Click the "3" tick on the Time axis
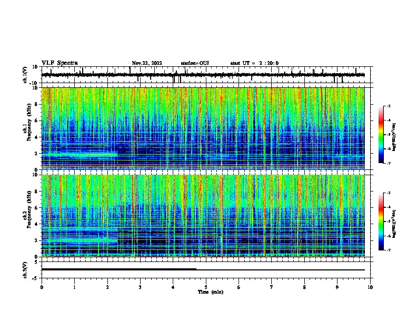 pyautogui.click(x=140, y=287)
